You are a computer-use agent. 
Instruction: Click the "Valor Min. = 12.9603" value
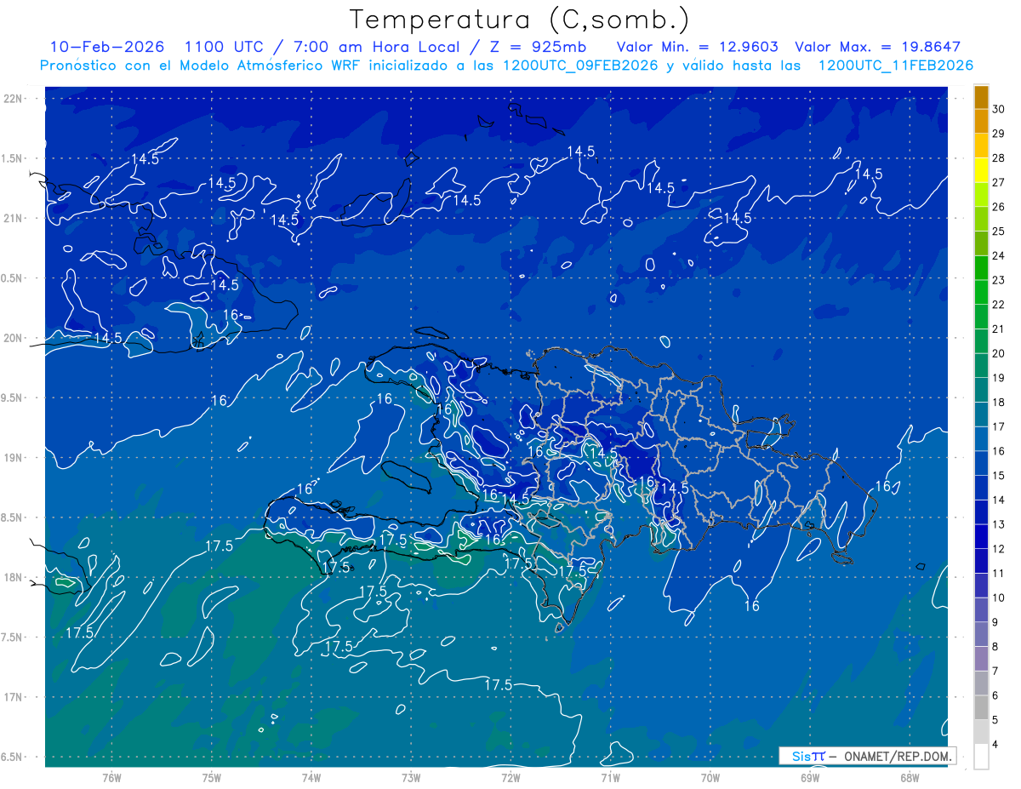tap(698, 47)
